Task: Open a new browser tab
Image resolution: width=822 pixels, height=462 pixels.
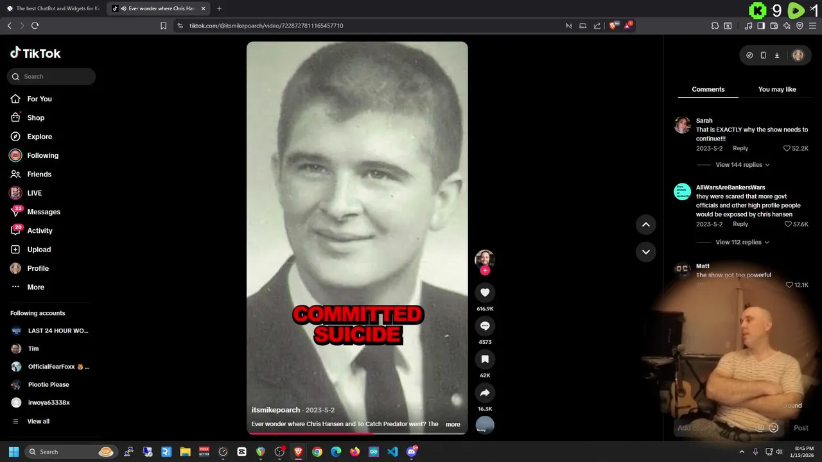Action: 219,8
